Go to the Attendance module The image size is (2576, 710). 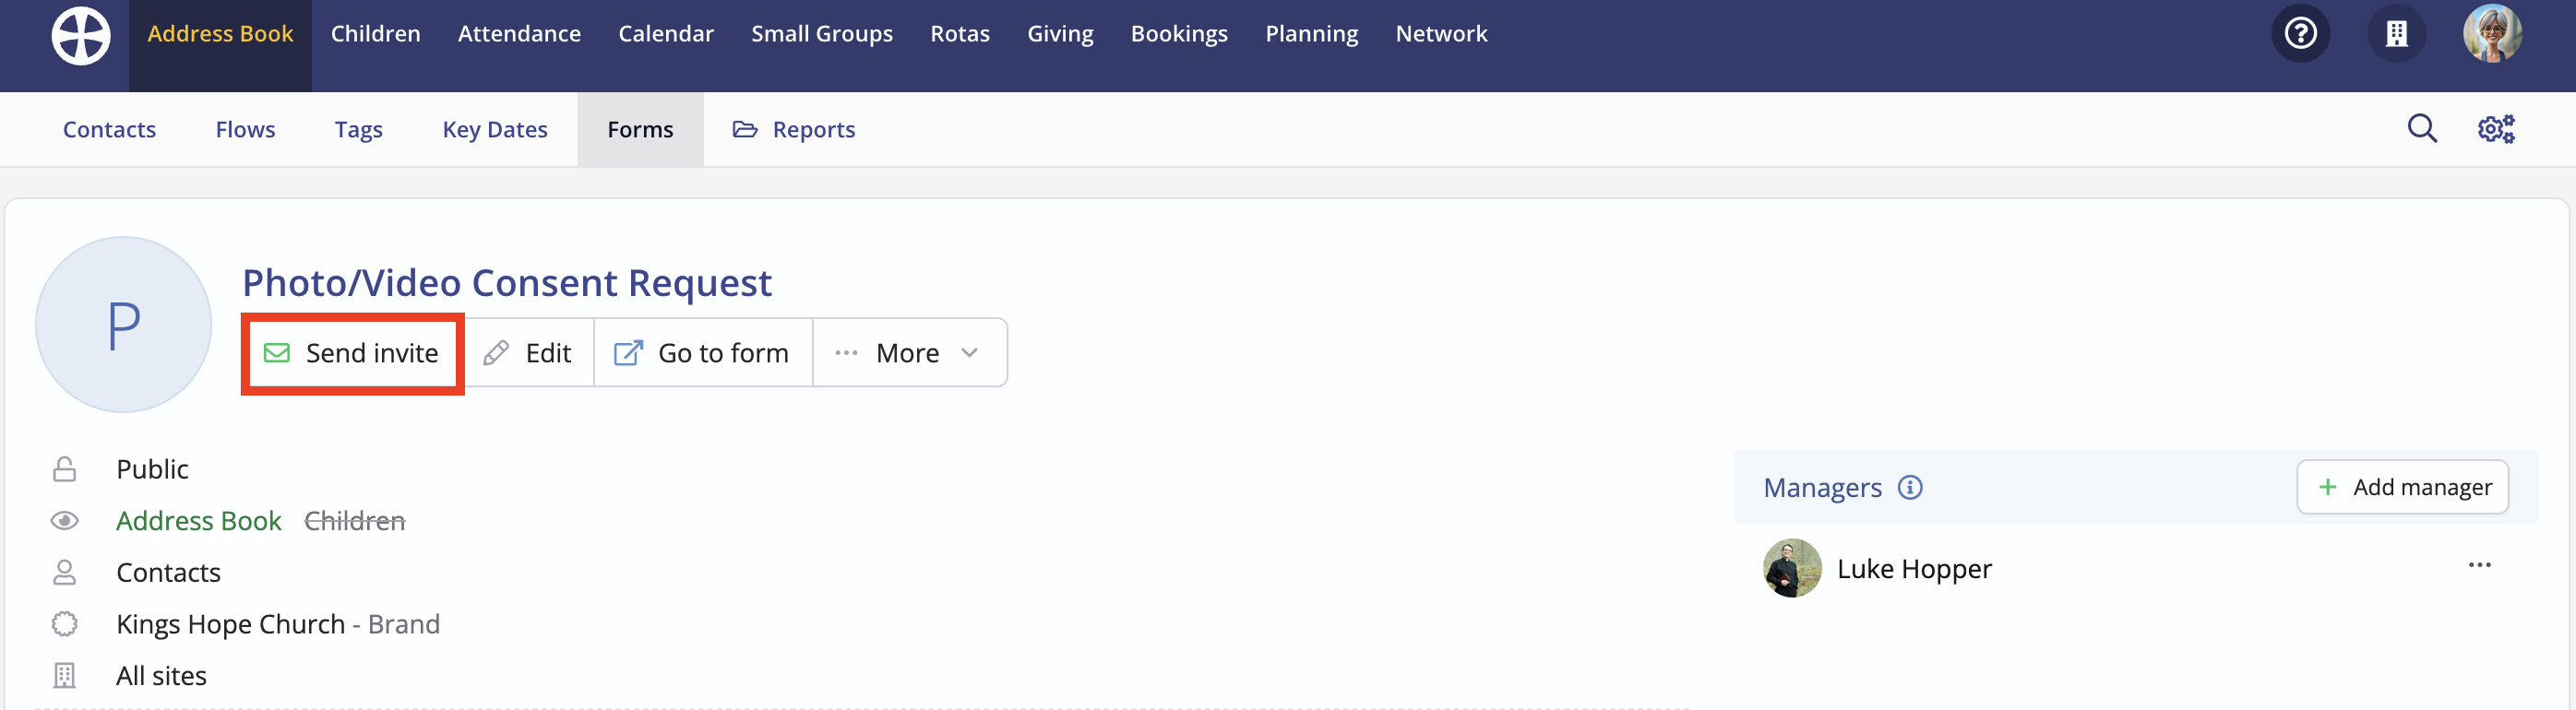pos(519,34)
